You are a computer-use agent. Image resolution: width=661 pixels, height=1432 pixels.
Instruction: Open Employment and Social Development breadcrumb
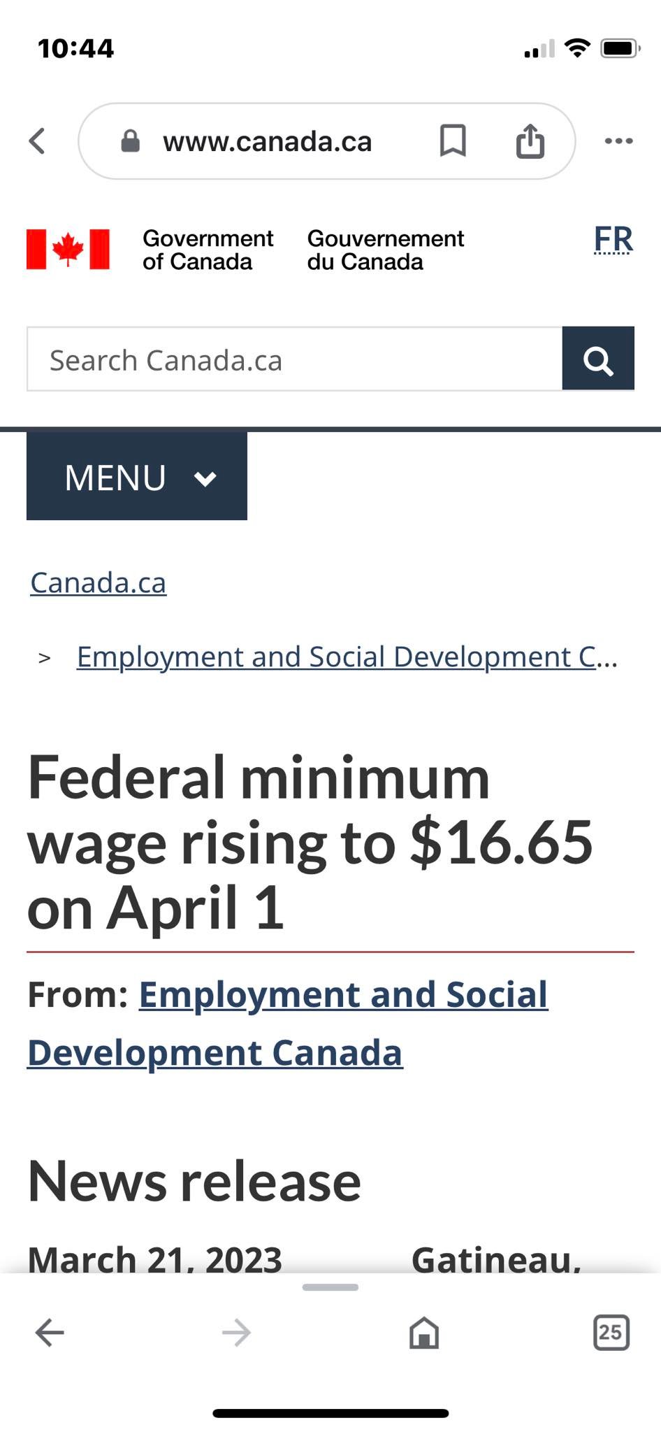[x=347, y=657]
